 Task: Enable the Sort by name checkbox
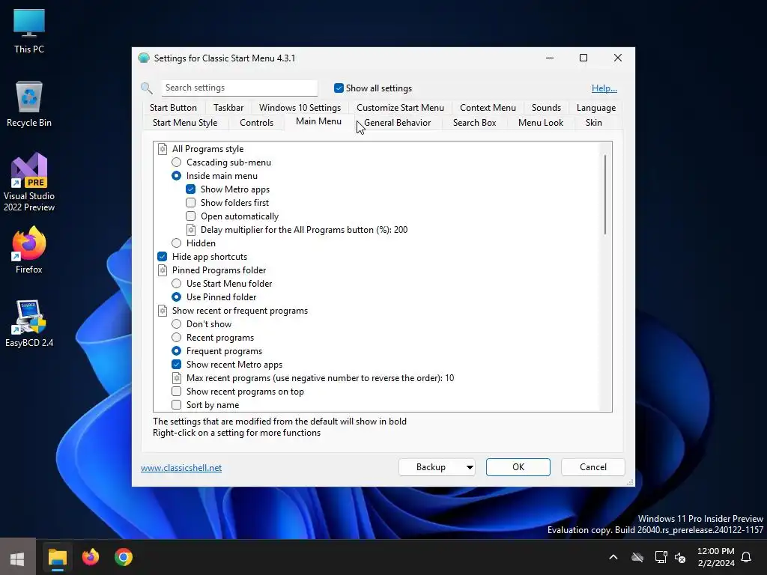click(x=176, y=405)
